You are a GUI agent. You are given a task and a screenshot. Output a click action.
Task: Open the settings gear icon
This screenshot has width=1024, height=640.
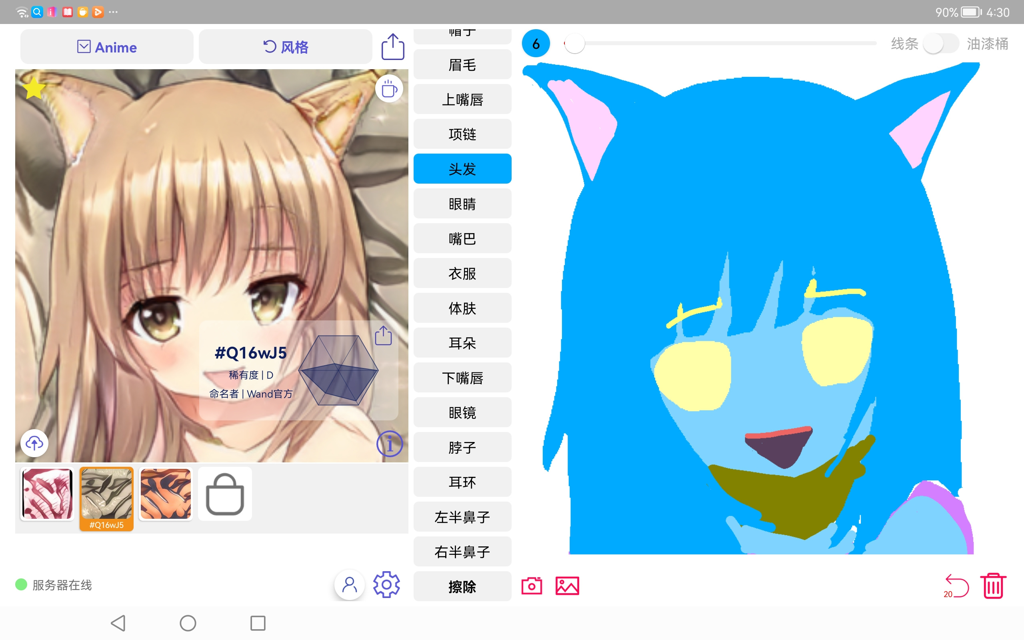386,584
